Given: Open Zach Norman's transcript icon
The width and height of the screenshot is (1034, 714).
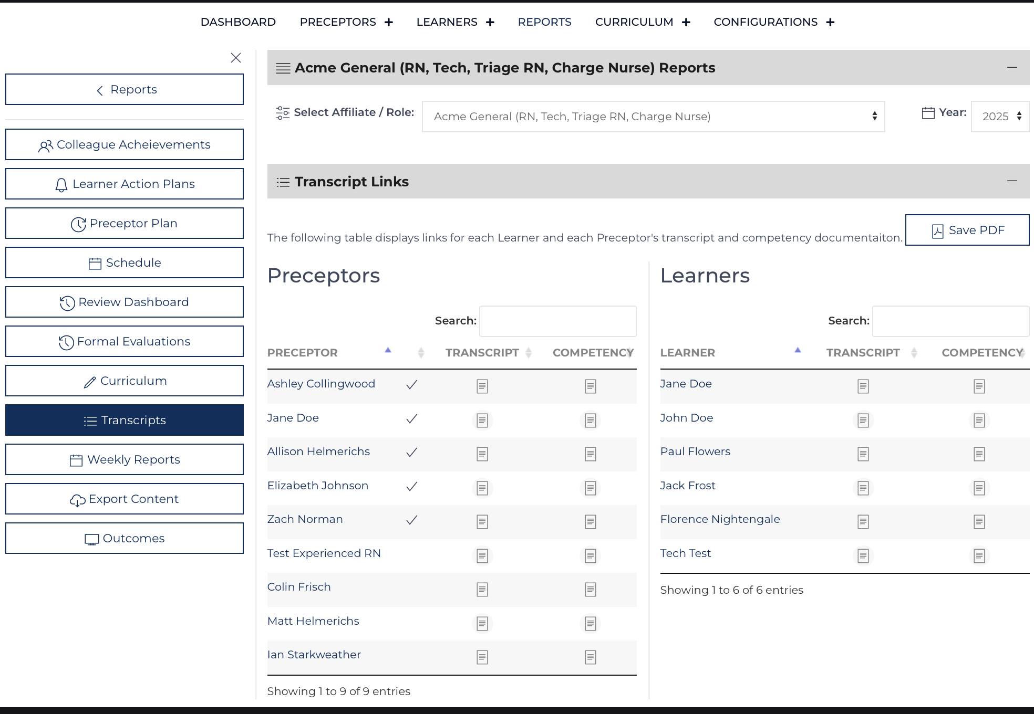Looking at the screenshot, I should (x=482, y=522).
